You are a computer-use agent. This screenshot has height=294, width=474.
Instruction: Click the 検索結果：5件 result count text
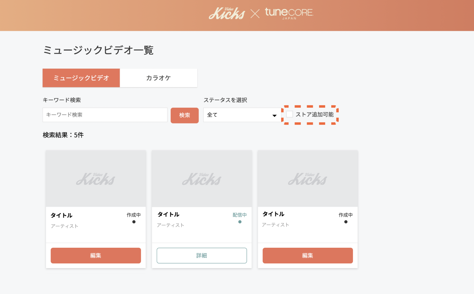coord(63,135)
